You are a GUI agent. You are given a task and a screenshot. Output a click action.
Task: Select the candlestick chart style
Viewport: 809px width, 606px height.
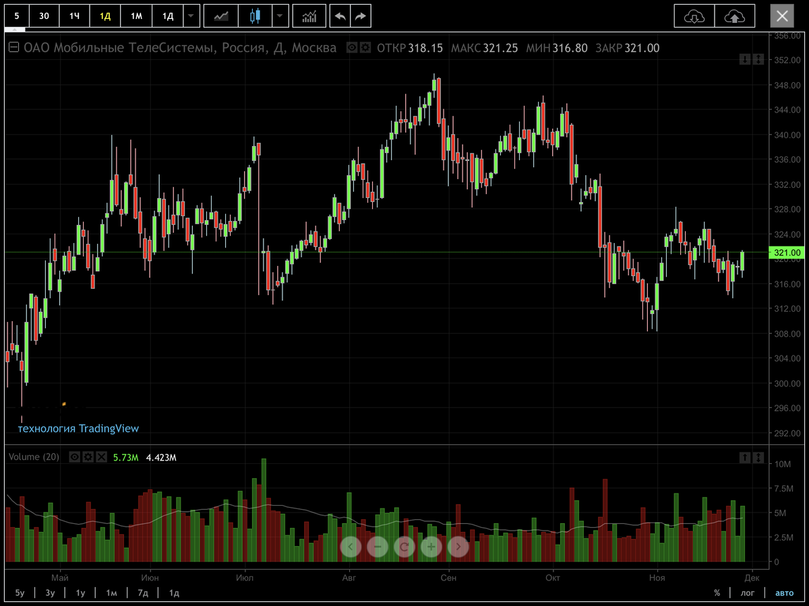click(256, 16)
